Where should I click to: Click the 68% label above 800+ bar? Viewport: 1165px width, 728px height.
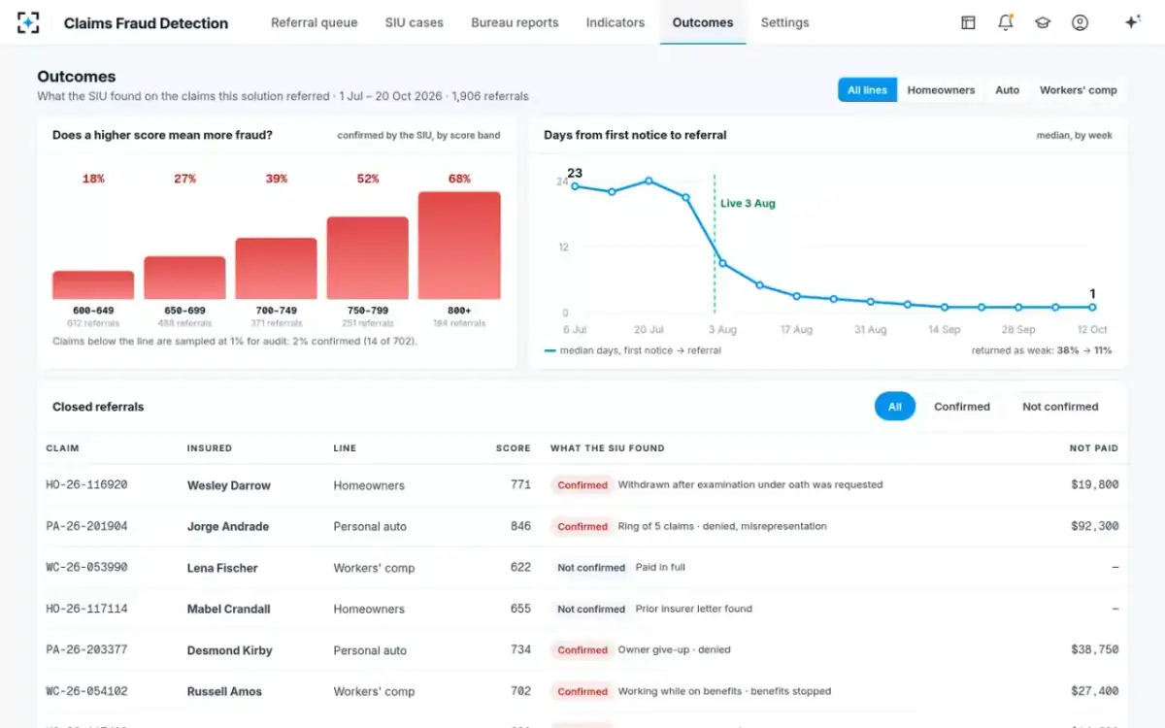459,179
